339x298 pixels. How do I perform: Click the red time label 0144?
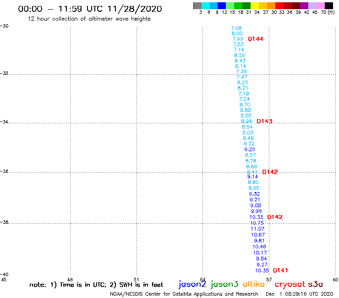point(256,39)
